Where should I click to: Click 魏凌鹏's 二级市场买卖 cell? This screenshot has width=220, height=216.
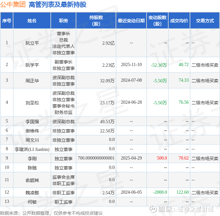coord(205,193)
